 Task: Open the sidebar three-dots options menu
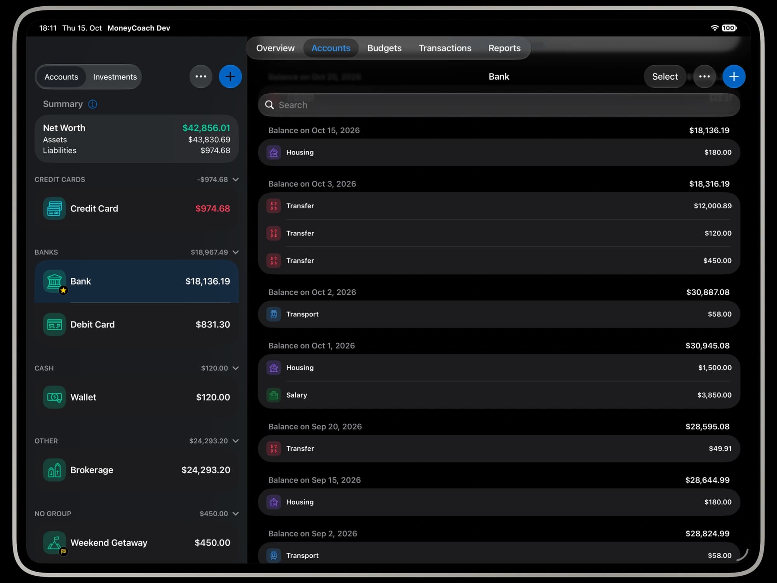201,77
